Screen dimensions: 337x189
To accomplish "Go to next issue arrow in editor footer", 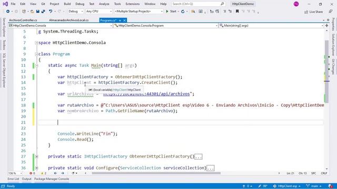I will pyautogui.click(x=63, y=173).
